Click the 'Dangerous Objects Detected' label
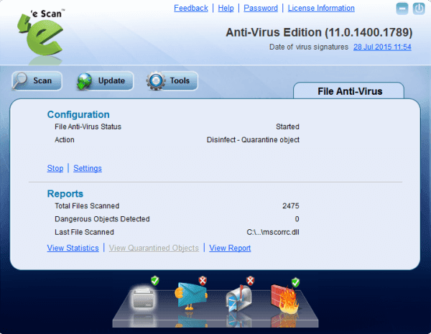 (102, 219)
